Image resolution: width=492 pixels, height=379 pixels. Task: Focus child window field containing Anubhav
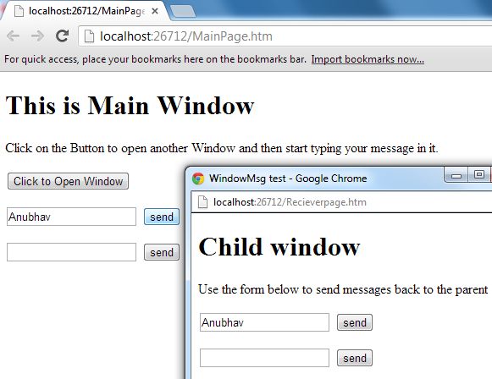[264, 322]
